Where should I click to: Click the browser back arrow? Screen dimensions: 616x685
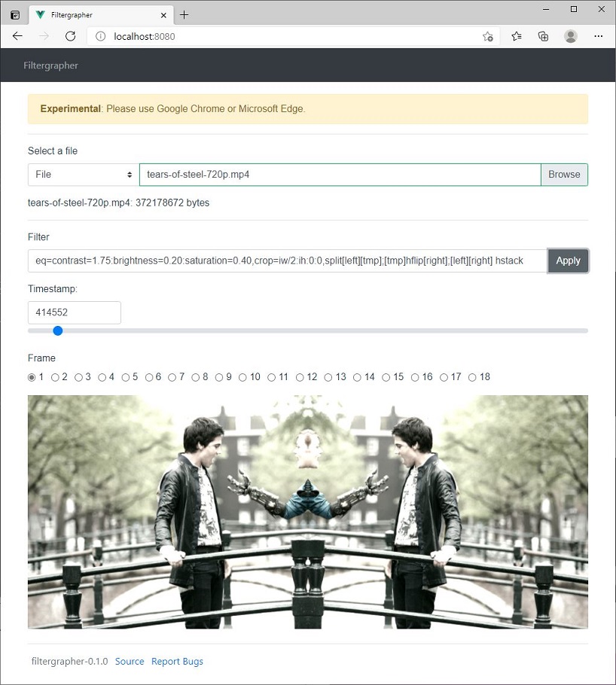(x=17, y=36)
